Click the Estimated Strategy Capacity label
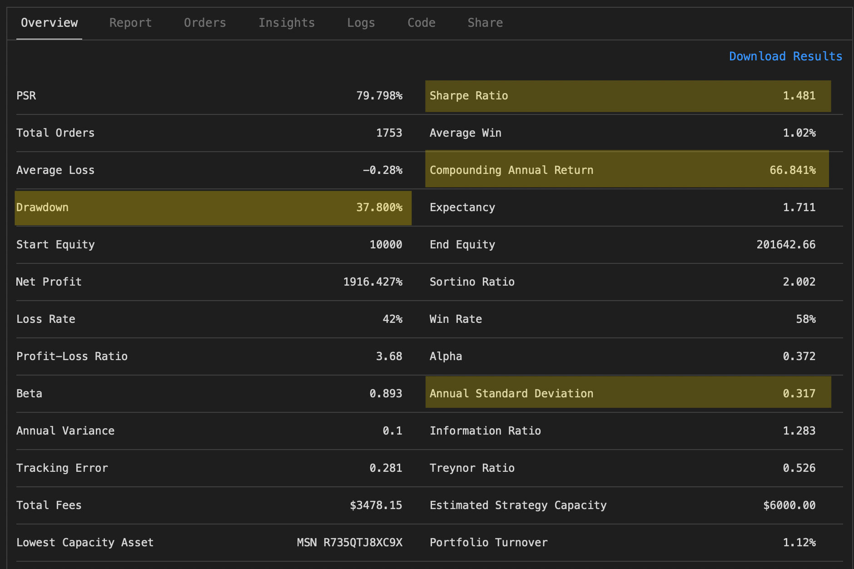 click(x=518, y=505)
